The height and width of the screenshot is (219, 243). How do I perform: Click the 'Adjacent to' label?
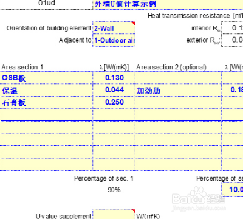(x=75, y=40)
